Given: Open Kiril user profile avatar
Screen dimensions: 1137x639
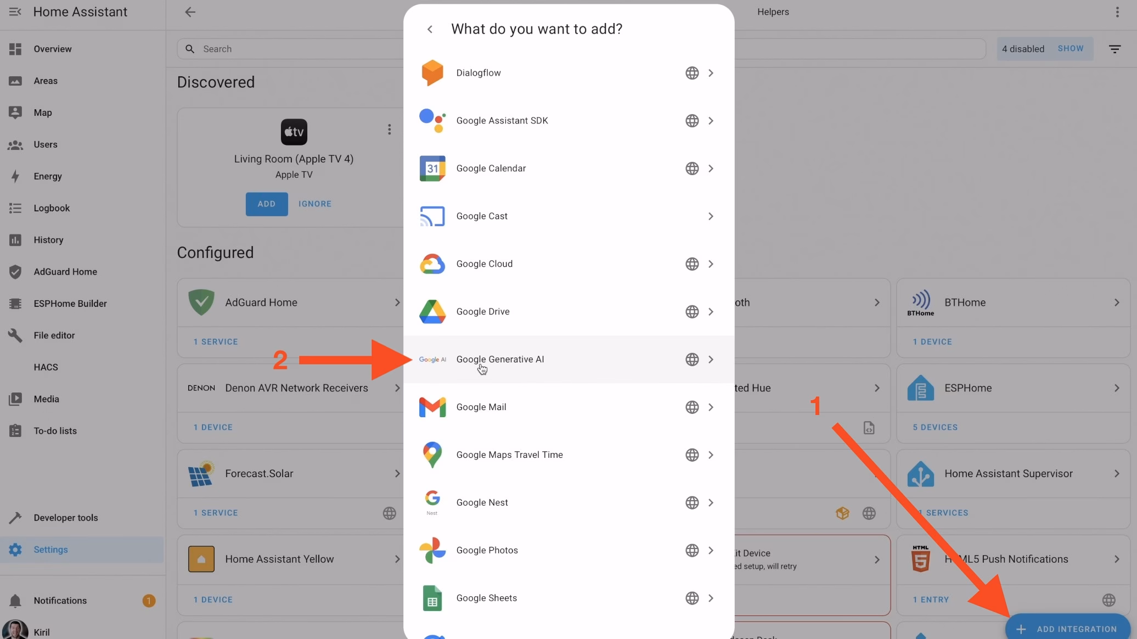Looking at the screenshot, I should pyautogui.click(x=15, y=630).
